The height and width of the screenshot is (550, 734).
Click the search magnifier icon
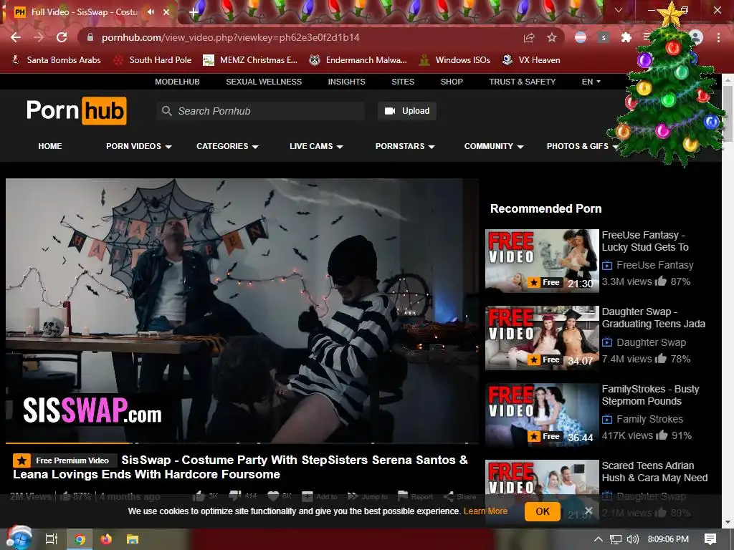166,111
